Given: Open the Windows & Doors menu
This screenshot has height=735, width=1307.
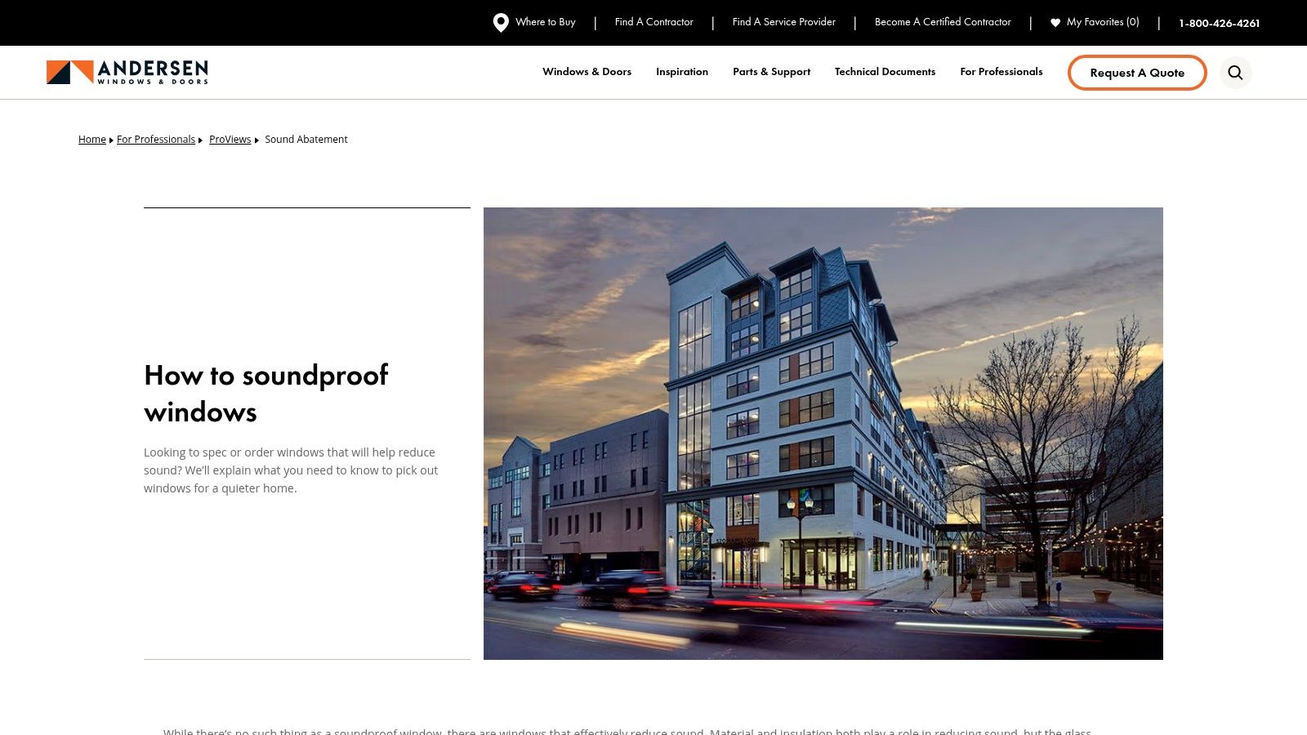Looking at the screenshot, I should click(x=587, y=72).
